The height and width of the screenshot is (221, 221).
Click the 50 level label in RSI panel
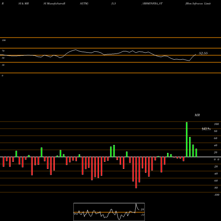pos(3,58)
